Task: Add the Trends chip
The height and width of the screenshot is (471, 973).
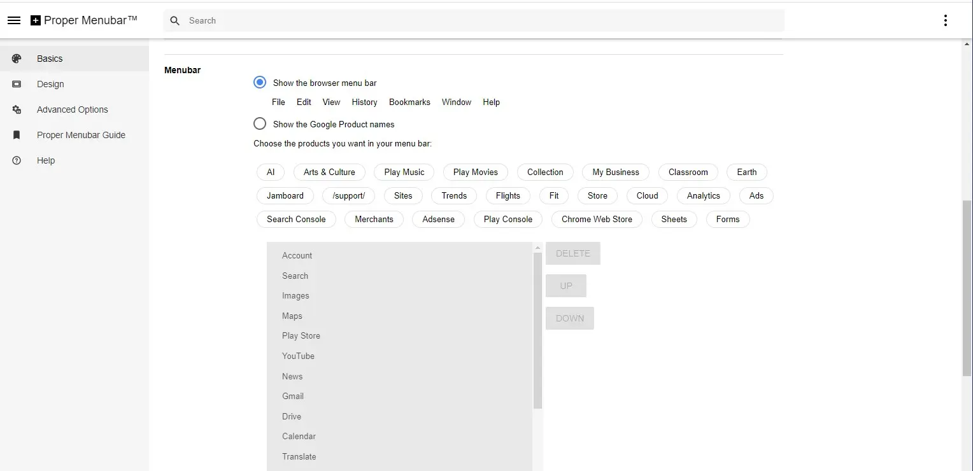Action: point(454,195)
